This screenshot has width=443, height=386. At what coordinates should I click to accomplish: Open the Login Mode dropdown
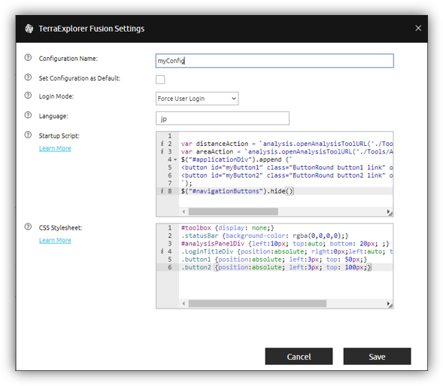click(197, 99)
